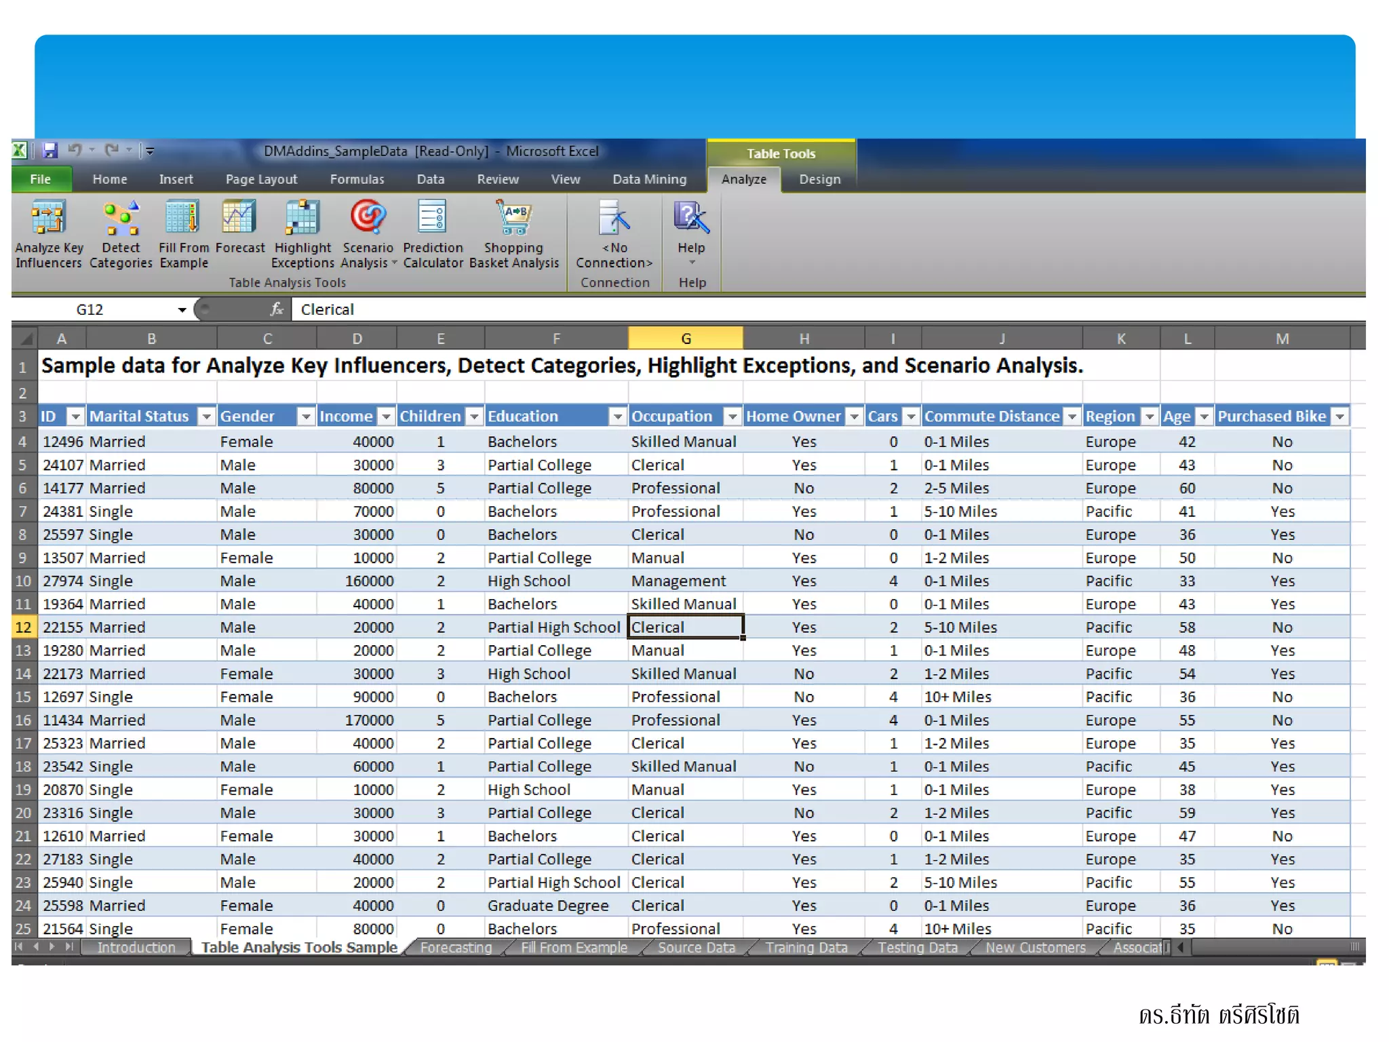Open the Data Mining ribbon tab
The width and height of the screenshot is (1389, 1042).
(x=649, y=179)
